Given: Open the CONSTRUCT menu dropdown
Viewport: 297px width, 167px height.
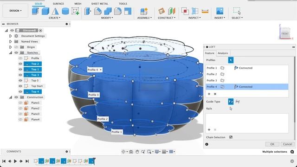Looking at the screenshot, I should tap(167, 18).
